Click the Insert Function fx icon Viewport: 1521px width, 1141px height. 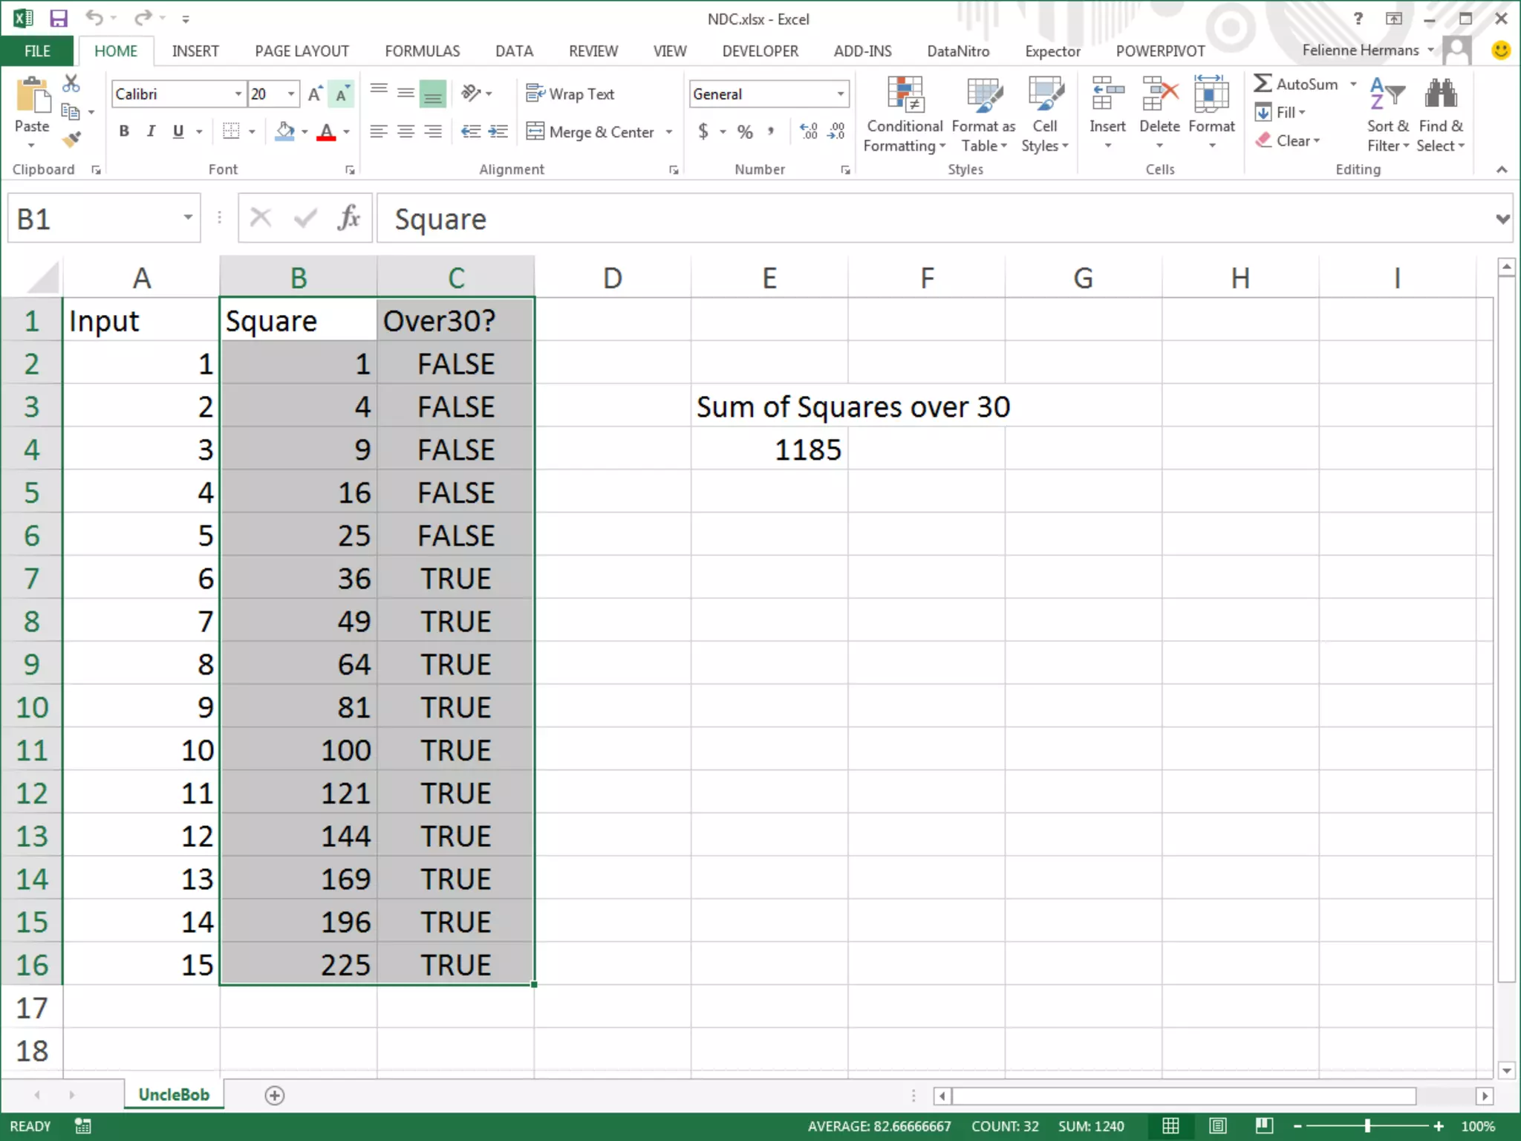click(349, 218)
